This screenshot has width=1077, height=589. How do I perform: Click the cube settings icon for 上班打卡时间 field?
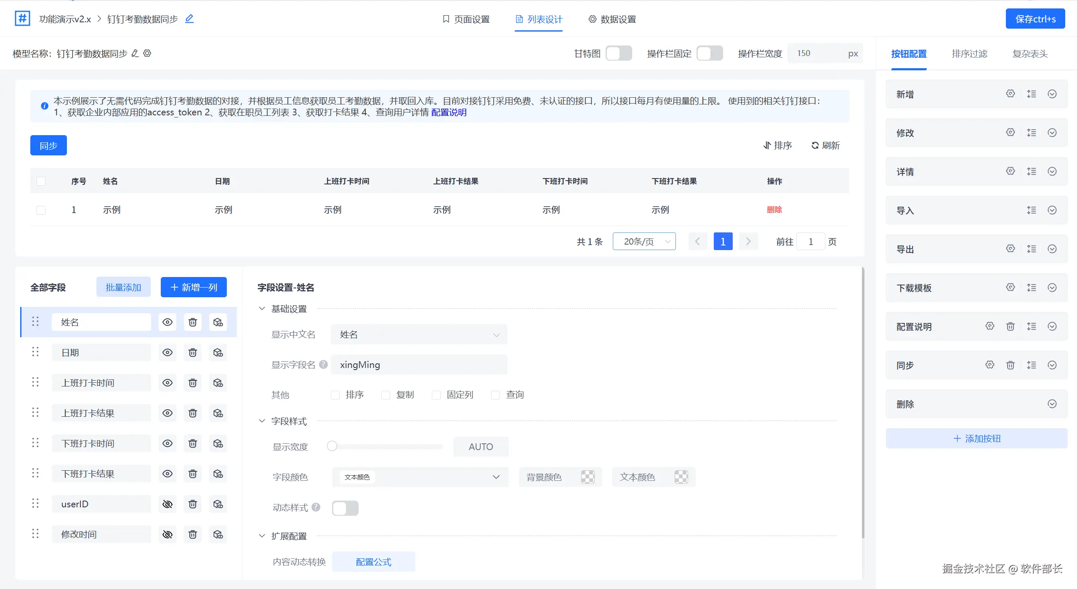click(x=218, y=383)
